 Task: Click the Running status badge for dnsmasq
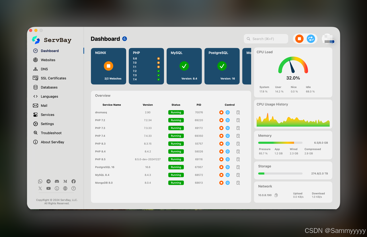tap(176, 112)
